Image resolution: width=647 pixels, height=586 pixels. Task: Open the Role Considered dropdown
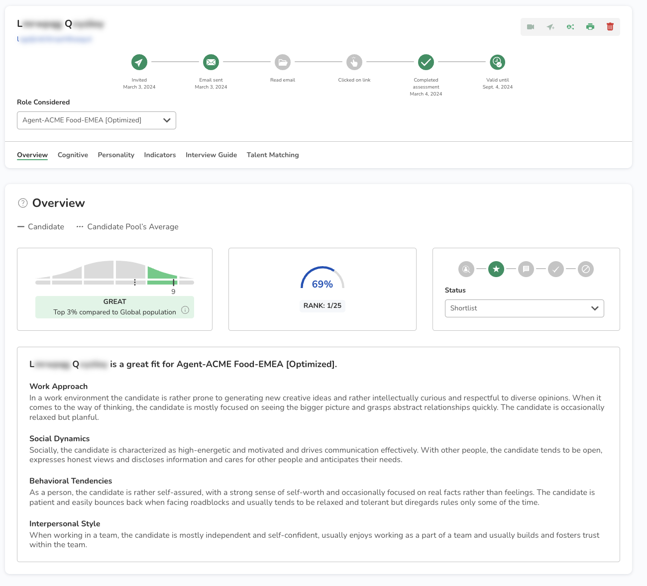point(97,120)
